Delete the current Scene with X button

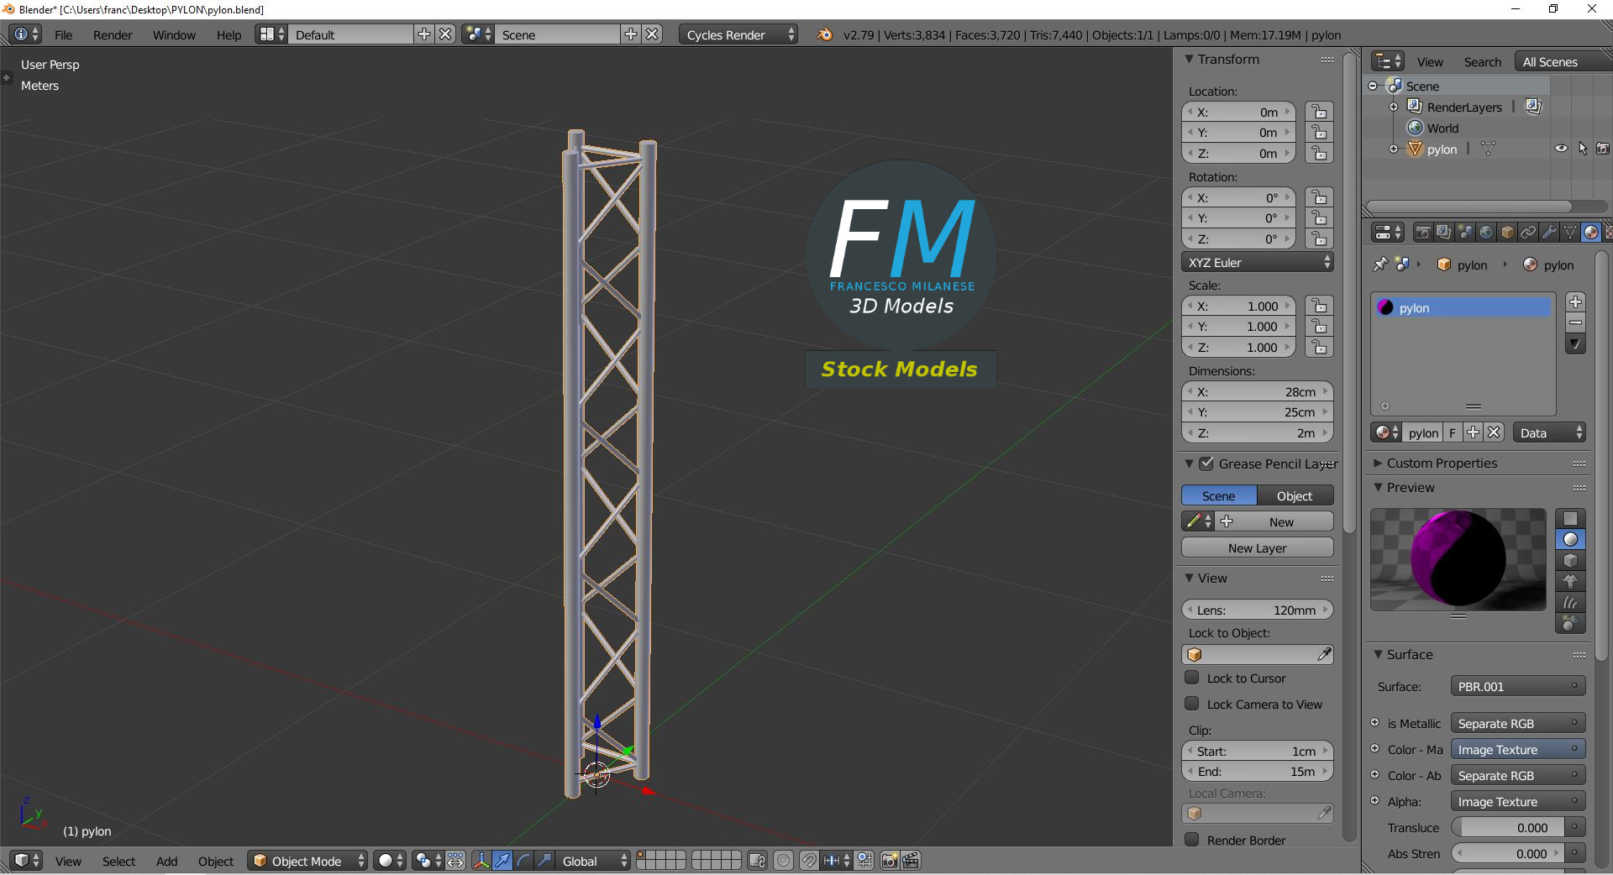pyautogui.click(x=652, y=34)
